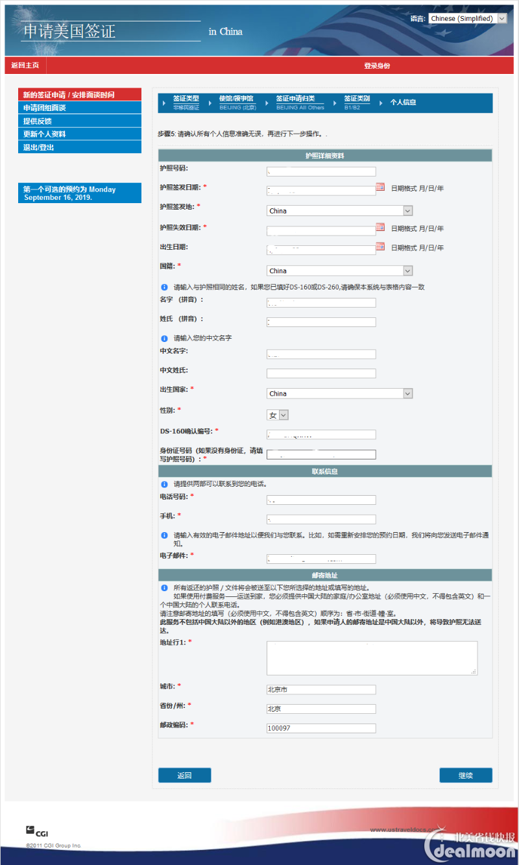Select sidebar item 申请团组面谈
This screenshot has height=865, width=519.
pos(80,108)
